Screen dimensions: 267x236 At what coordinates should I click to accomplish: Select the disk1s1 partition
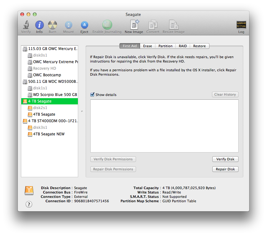point(49,88)
